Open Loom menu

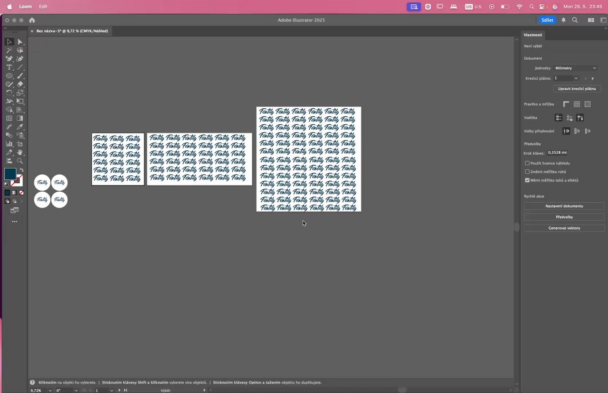(x=26, y=7)
